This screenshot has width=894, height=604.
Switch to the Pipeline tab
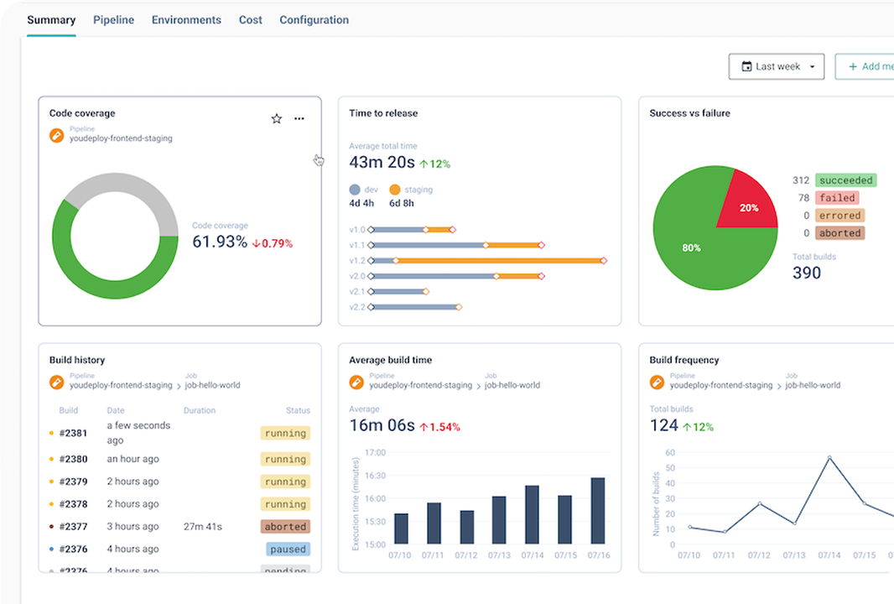tap(113, 20)
